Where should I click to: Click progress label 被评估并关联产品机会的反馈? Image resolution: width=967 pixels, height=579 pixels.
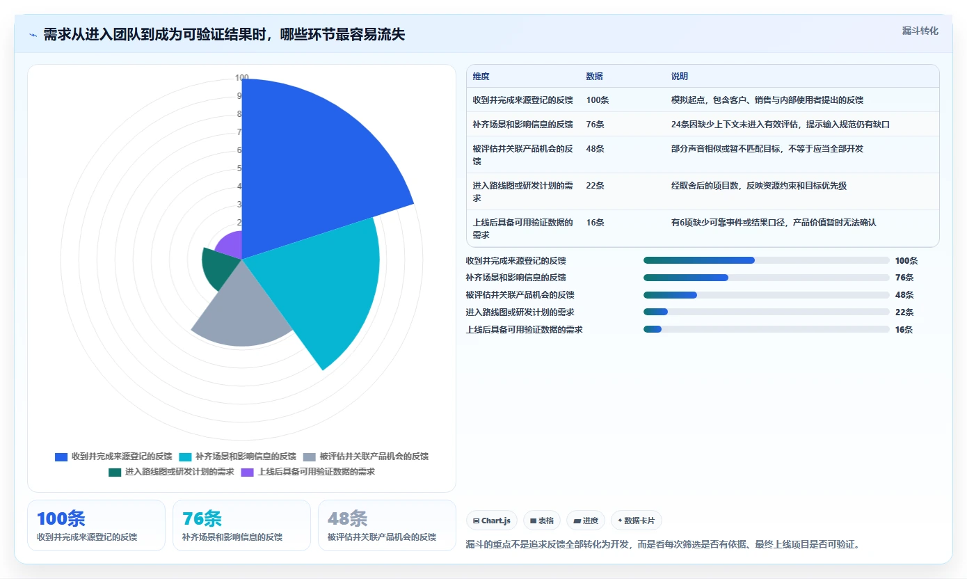pos(520,295)
